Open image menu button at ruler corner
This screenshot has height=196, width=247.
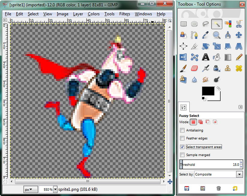pyautogui.click(x=5, y=20)
